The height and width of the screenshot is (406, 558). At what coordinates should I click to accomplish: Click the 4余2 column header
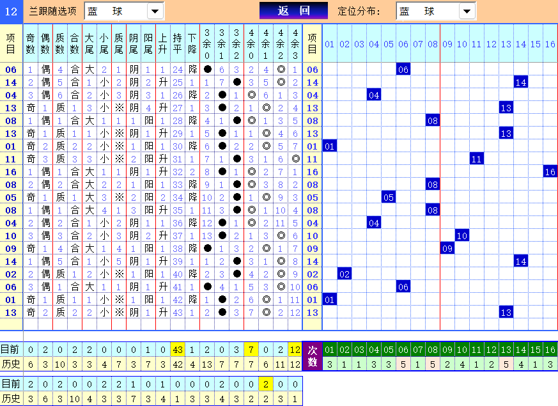pos(281,43)
